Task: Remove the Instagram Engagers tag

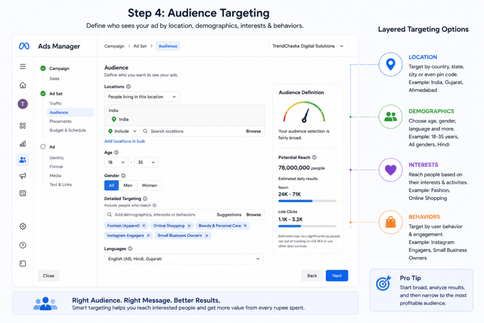Action: (148, 236)
